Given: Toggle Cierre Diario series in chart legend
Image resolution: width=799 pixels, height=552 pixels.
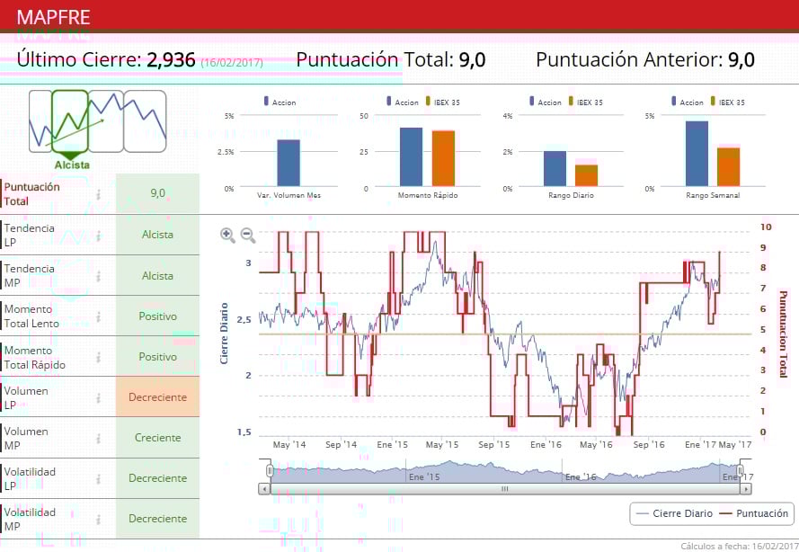Looking at the screenshot, I should [674, 513].
